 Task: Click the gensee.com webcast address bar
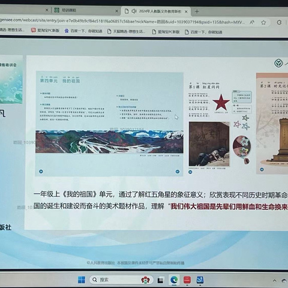coord(122,21)
